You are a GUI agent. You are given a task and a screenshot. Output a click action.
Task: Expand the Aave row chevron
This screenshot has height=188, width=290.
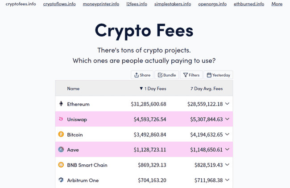pyautogui.click(x=227, y=150)
